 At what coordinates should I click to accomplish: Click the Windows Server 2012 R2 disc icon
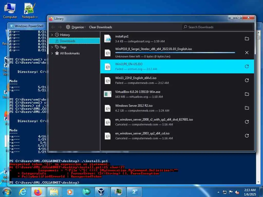point(108,108)
